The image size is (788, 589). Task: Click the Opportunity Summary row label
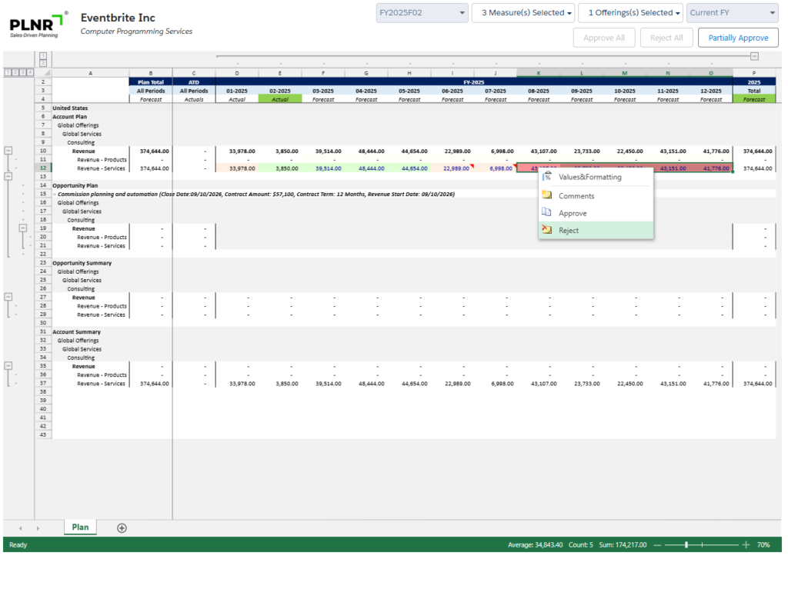tap(82, 263)
